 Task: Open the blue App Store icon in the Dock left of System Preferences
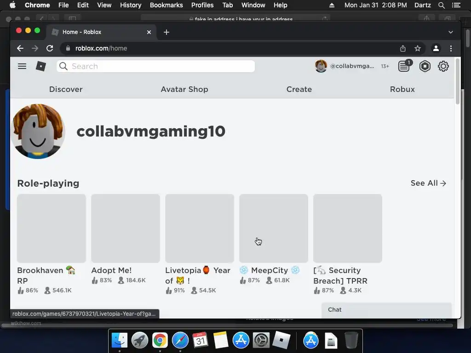(241, 341)
